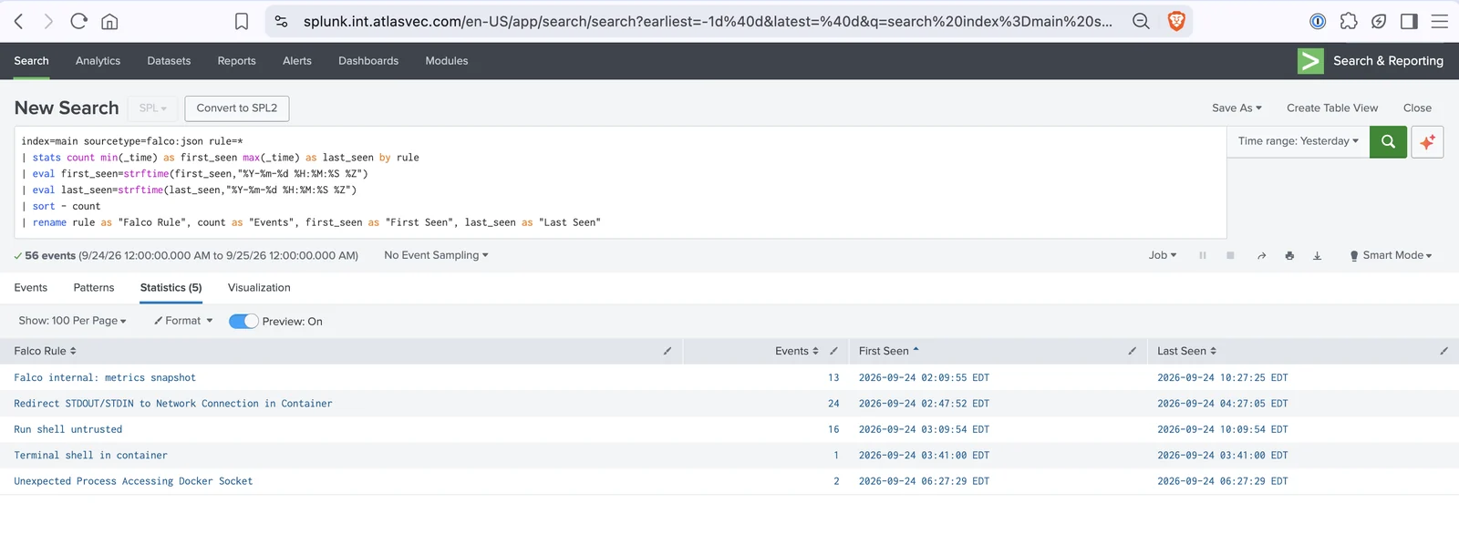Open the browser hamburger menu

(1440, 21)
